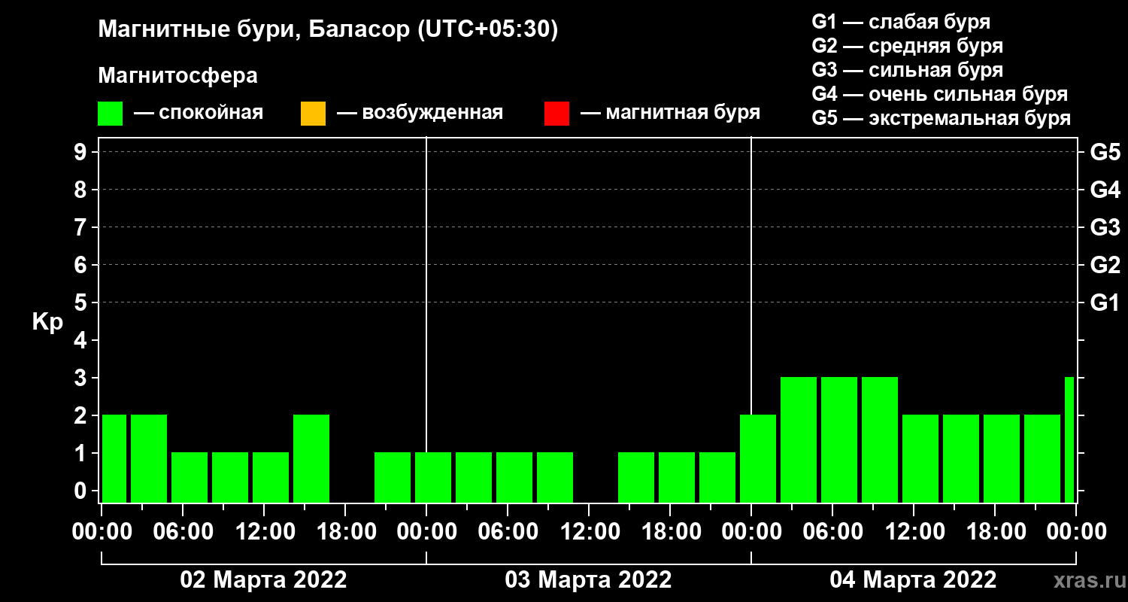The width and height of the screenshot is (1128, 602).
Task: Click the 18:00 time label under 03 Марта
Action: [670, 531]
